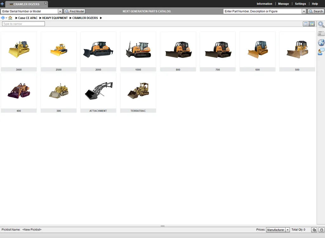Click the picklist panel splitter handle
This screenshot has width=325, height=238.
[x=162, y=226]
